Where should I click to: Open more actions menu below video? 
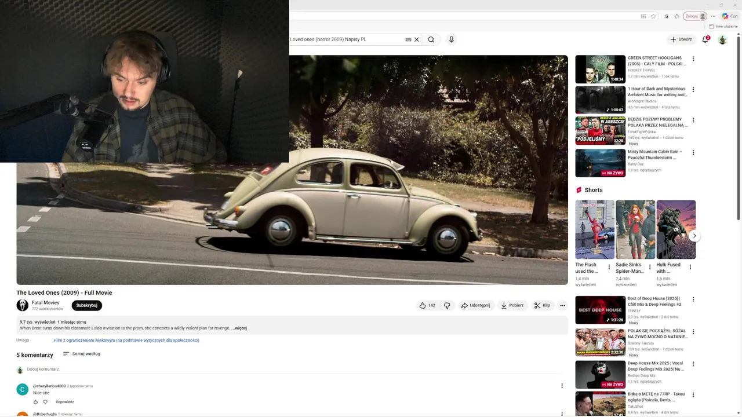[562, 305]
